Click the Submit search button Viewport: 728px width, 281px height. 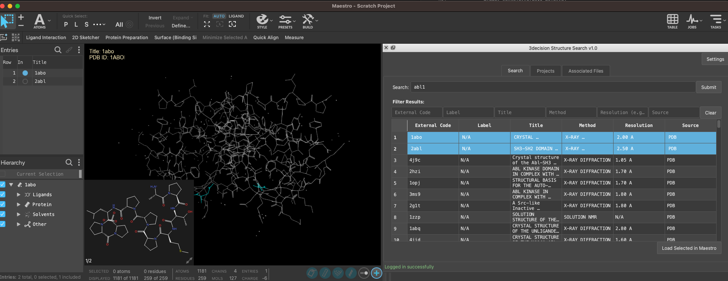[x=709, y=87]
